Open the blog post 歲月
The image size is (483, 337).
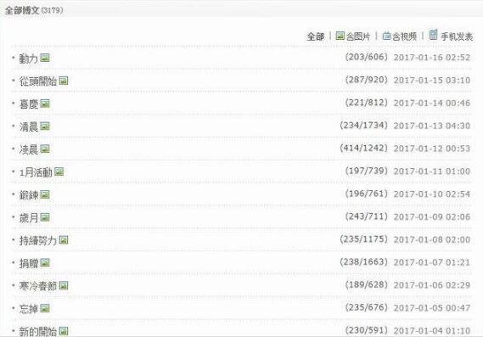point(29,218)
